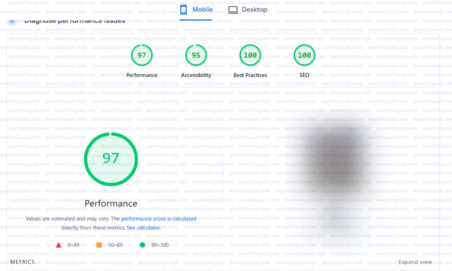Open the 'performance score is calculated' link

click(159, 219)
